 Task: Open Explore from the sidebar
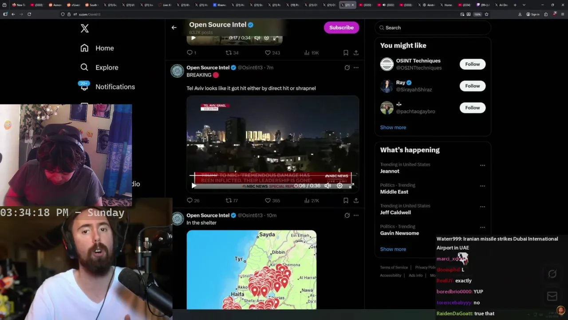click(99, 68)
